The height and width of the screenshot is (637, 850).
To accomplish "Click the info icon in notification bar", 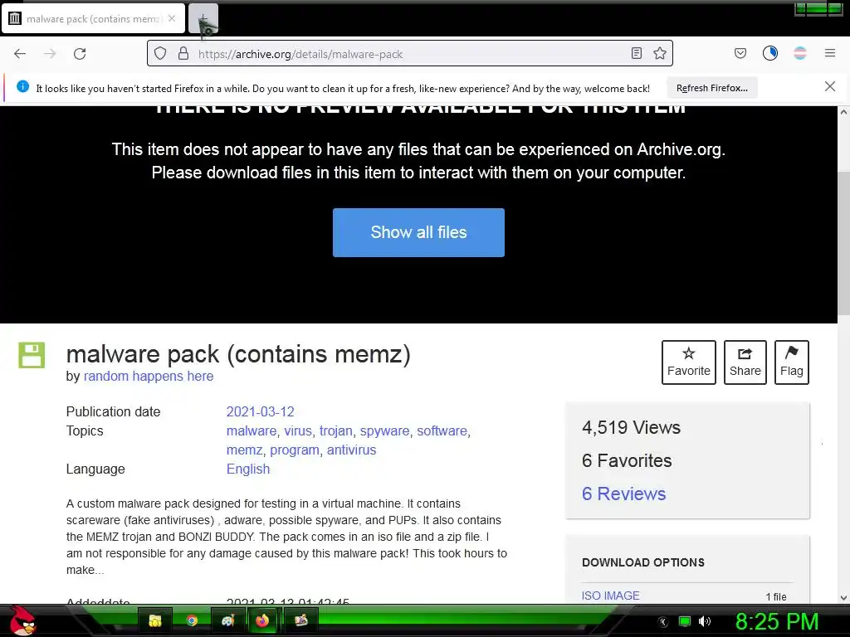I will [22, 86].
